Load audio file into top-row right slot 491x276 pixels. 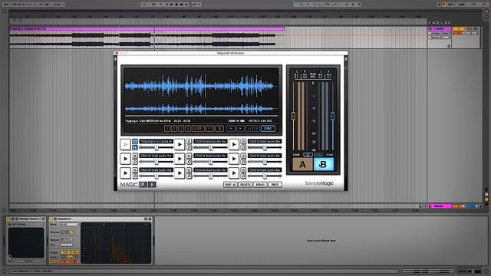[265, 141]
